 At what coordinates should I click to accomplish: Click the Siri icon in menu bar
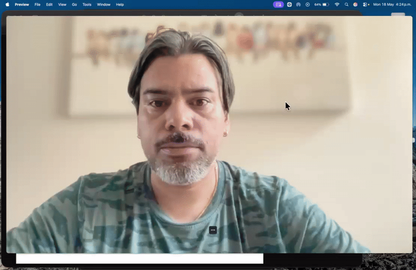coord(355,4)
